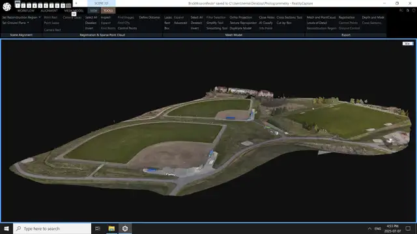The height and width of the screenshot is (234, 417).
Task: Export Mesh and PointCloud
Action: (x=321, y=18)
